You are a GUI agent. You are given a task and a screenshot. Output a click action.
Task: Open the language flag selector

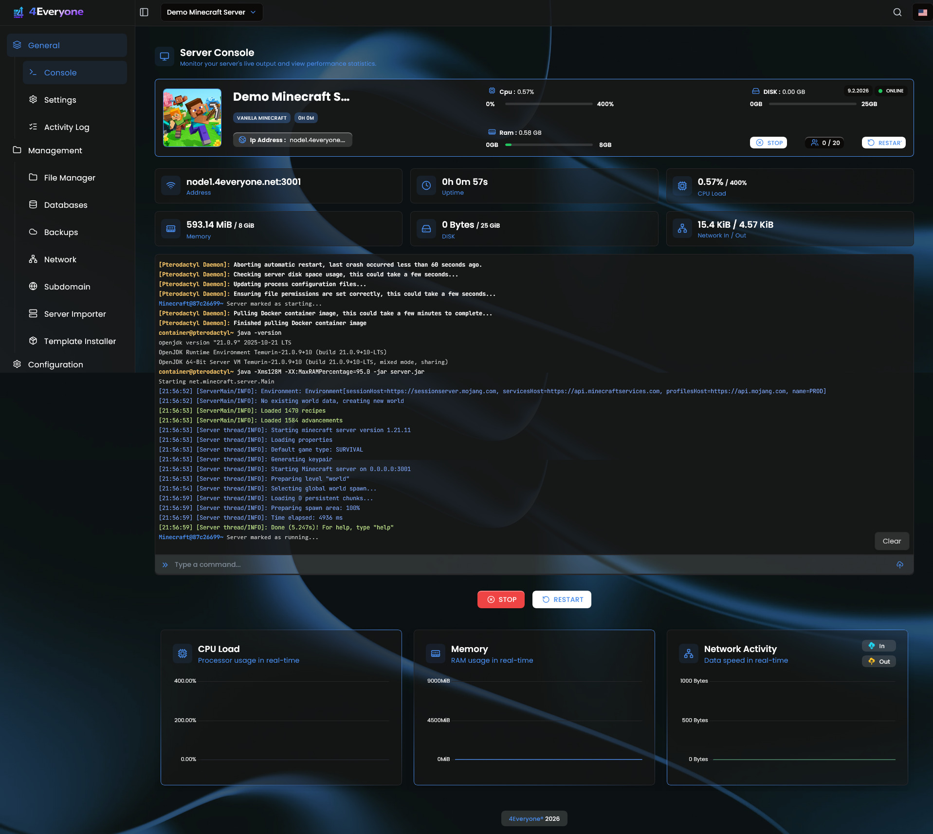[x=922, y=12]
